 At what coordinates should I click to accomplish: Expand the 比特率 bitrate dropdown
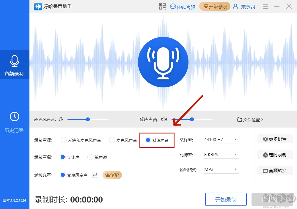click(x=221, y=154)
